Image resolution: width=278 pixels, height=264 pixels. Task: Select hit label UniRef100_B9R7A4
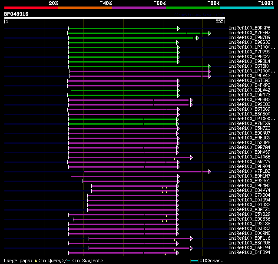pos(249,148)
